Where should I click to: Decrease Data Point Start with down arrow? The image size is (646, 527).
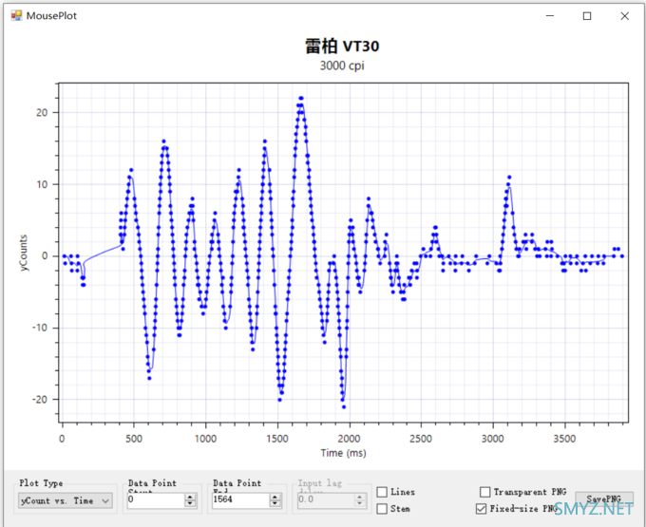point(190,503)
